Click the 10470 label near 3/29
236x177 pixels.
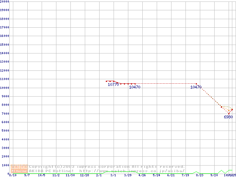135,87
